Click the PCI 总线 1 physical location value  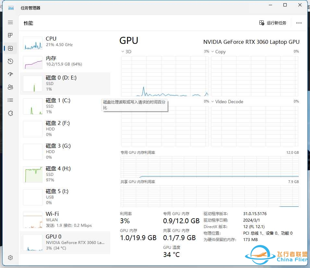pyautogui.click(x=268, y=233)
